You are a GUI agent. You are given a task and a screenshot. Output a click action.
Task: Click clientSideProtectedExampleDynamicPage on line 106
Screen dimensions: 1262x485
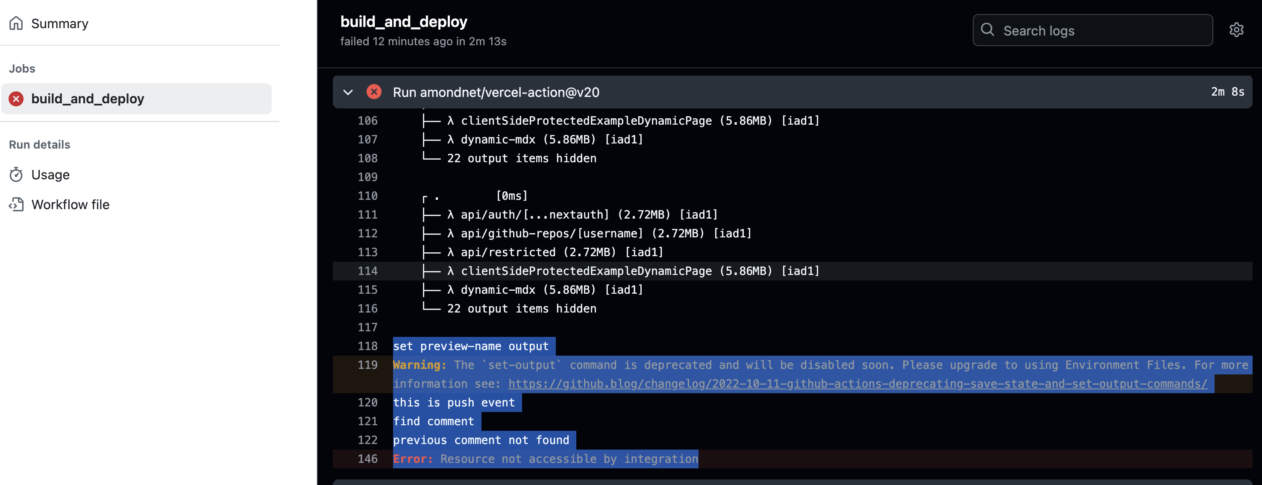(586, 120)
